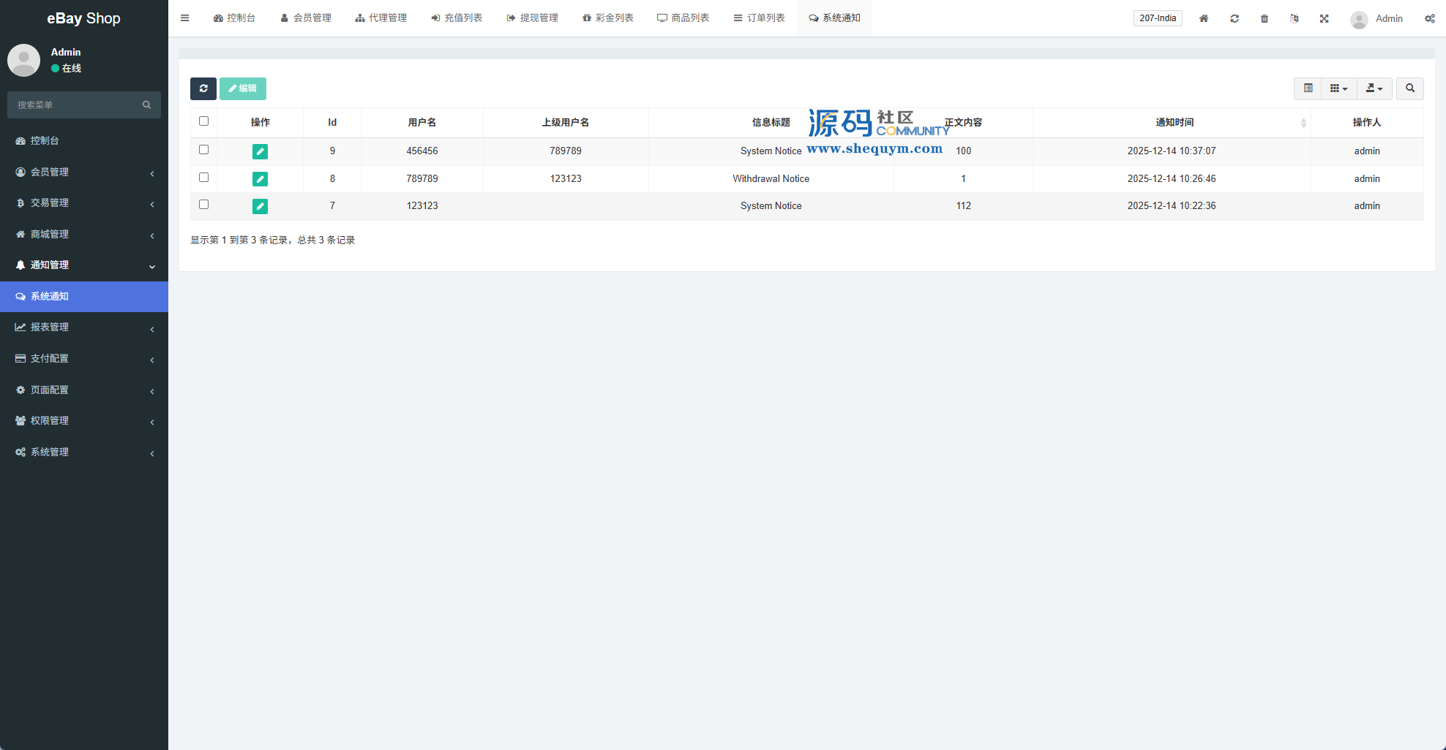Switch to the 订单列表 tab
This screenshot has height=750, width=1446.
point(759,18)
